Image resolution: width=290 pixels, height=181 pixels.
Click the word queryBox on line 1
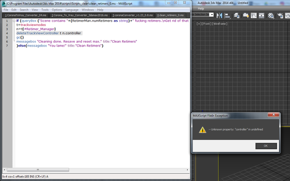point(29,21)
